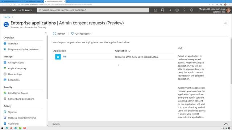Click the PIE application icon
This screenshot has height=130, width=232.
tap(58, 57)
